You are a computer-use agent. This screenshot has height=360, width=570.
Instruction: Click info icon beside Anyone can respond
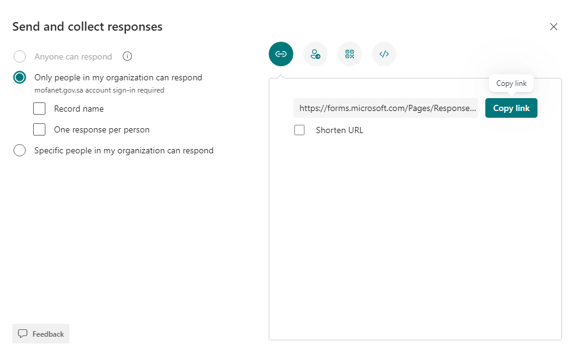[x=128, y=56]
